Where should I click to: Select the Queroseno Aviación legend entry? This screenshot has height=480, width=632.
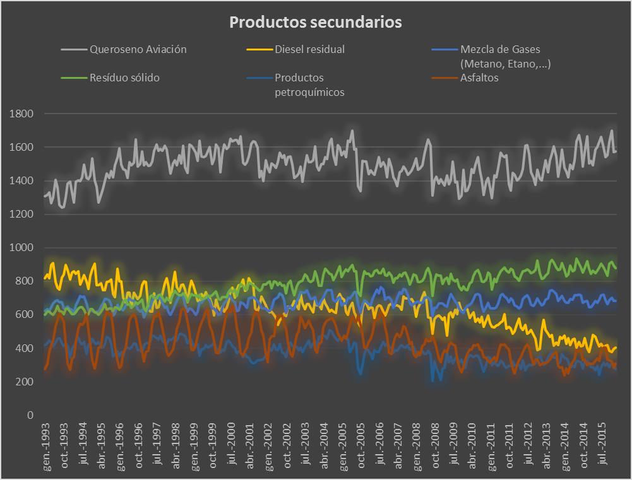click(x=138, y=49)
